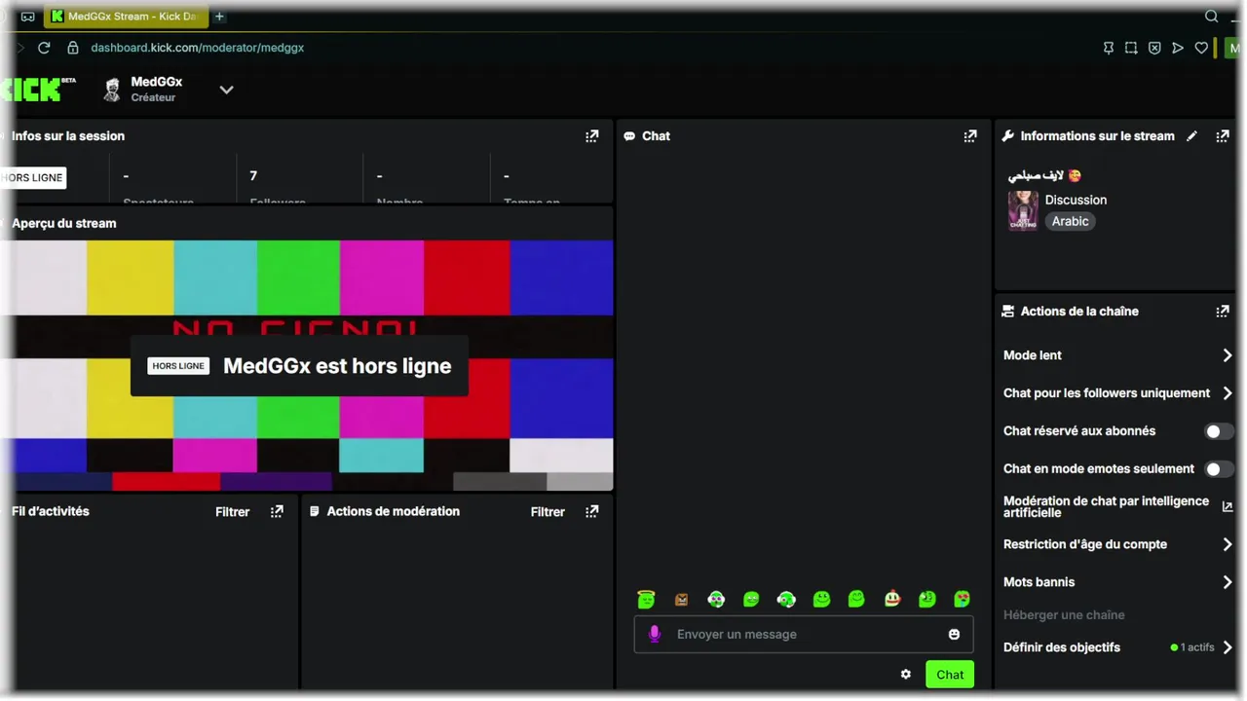This screenshot has width=1247, height=701.
Task: Click the Discussion category thumbnail
Action: pyautogui.click(x=1023, y=210)
